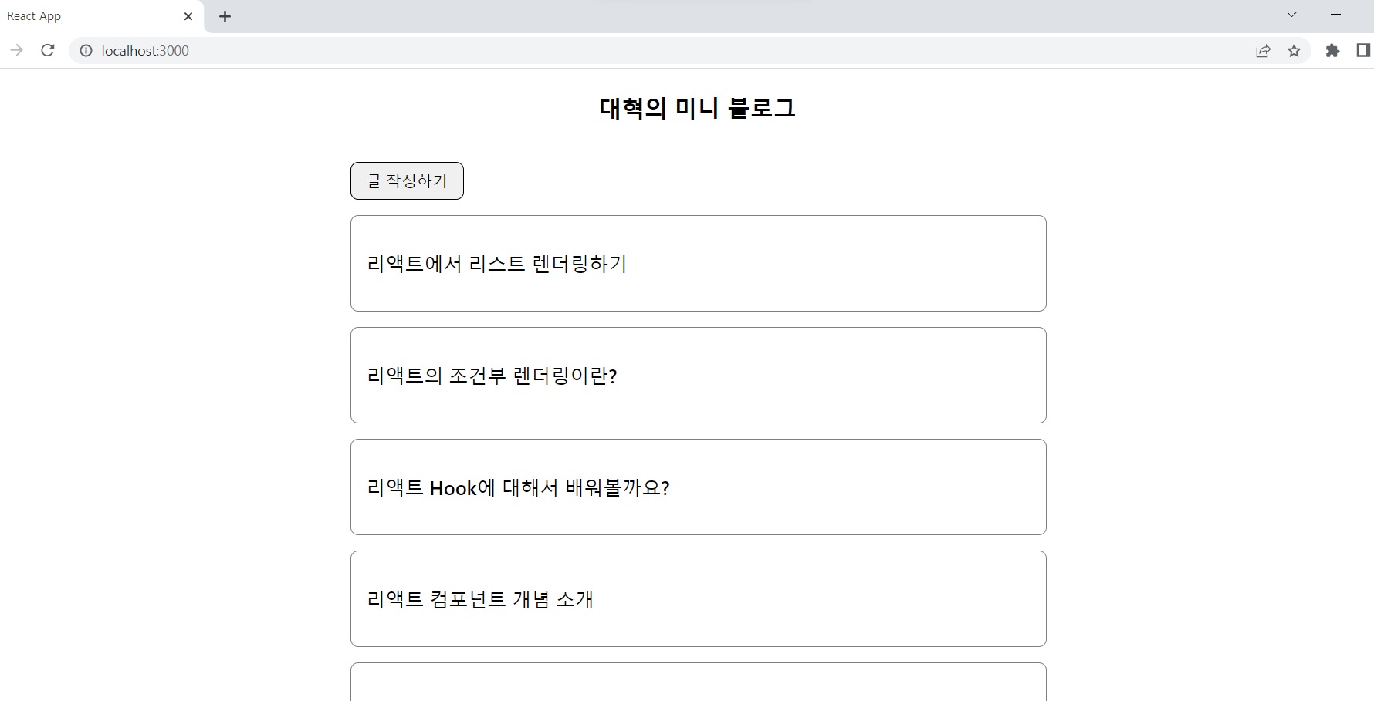This screenshot has height=701, width=1374.
Task: Bookmark this page with the star
Action: pos(1294,51)
